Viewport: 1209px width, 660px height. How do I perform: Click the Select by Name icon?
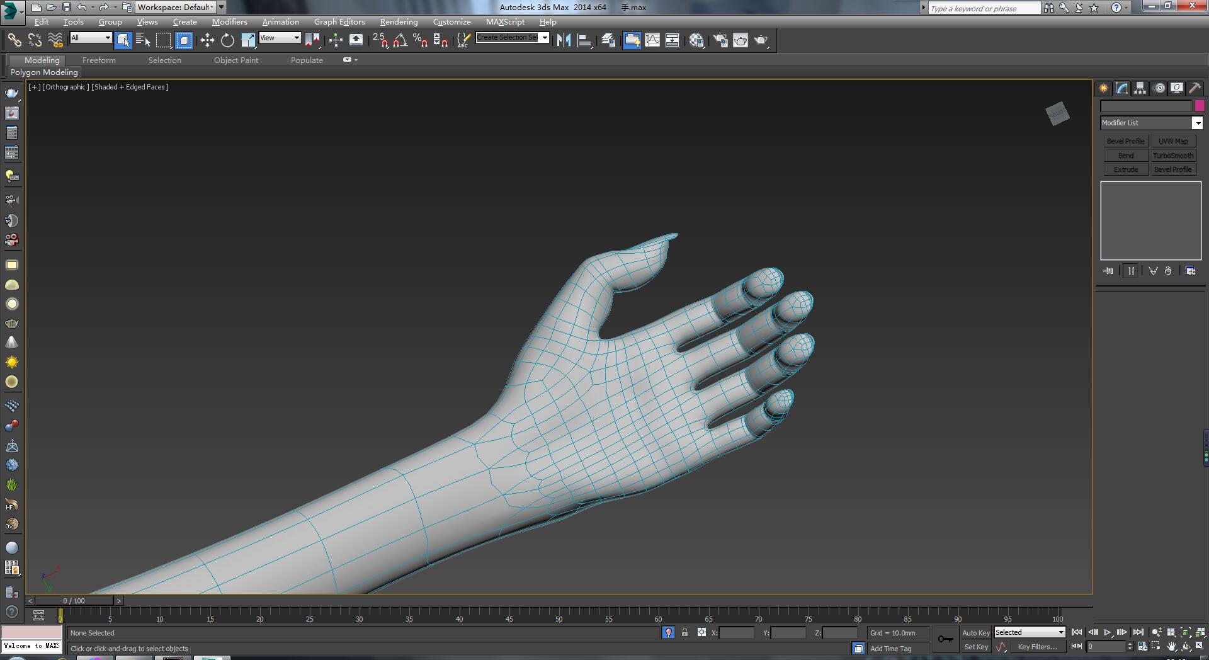(x=143, y=40)
